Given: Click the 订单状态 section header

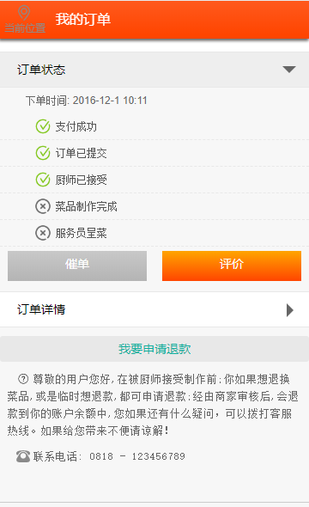Looking at the screenshot, I should tap(154, 70).
